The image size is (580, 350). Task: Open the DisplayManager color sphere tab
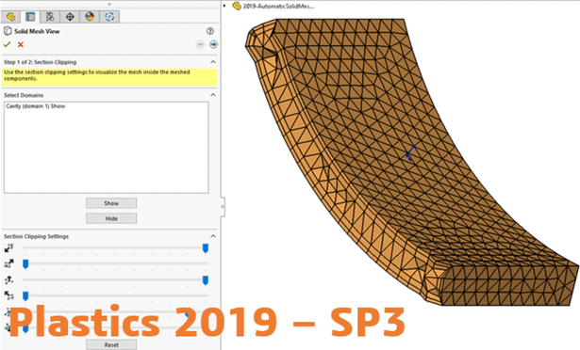click(x=90, y=17)
